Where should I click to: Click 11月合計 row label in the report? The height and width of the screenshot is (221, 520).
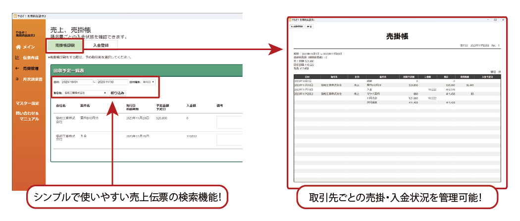click(x=371, y=98)
